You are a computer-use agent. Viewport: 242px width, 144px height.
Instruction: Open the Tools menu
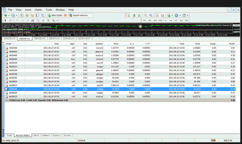[x=49, y=10]
